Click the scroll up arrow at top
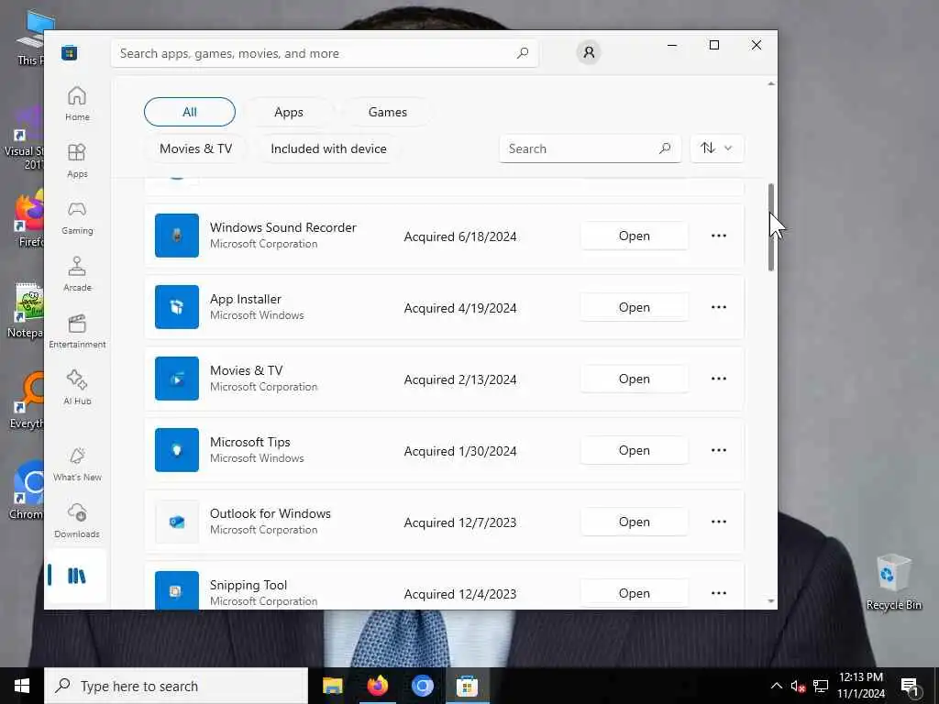939x704 pixels. (x=770, y=83)
